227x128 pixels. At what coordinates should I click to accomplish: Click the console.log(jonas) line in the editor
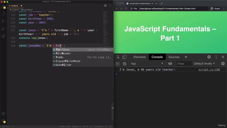33,38
